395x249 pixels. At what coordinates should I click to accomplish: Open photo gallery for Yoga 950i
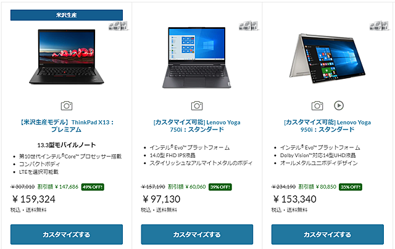pos(317,106)
